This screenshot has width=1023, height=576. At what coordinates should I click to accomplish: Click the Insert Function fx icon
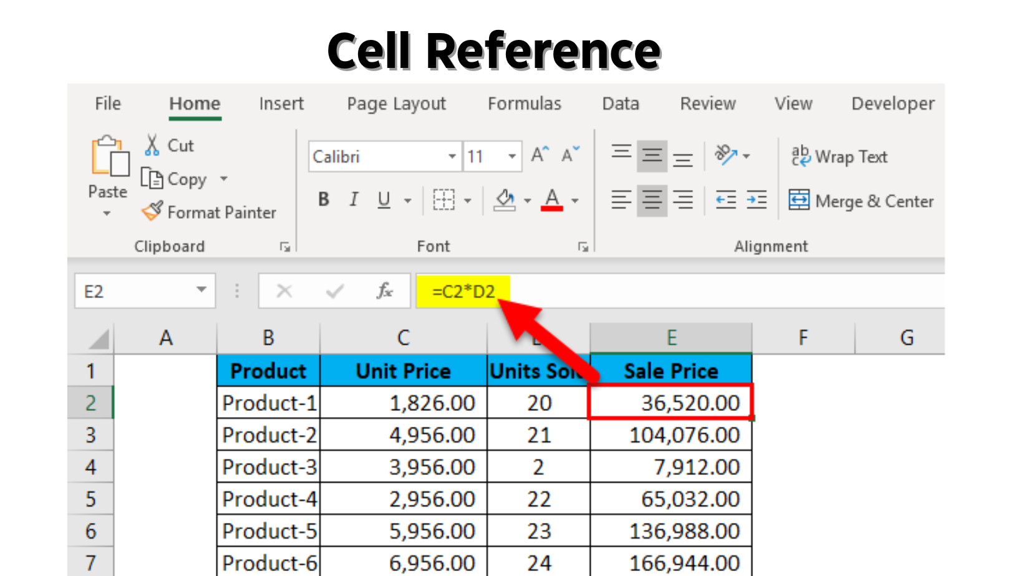[384, 291]
